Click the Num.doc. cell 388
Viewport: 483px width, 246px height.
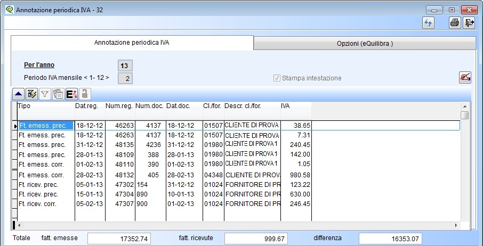[x=151, y=154]
